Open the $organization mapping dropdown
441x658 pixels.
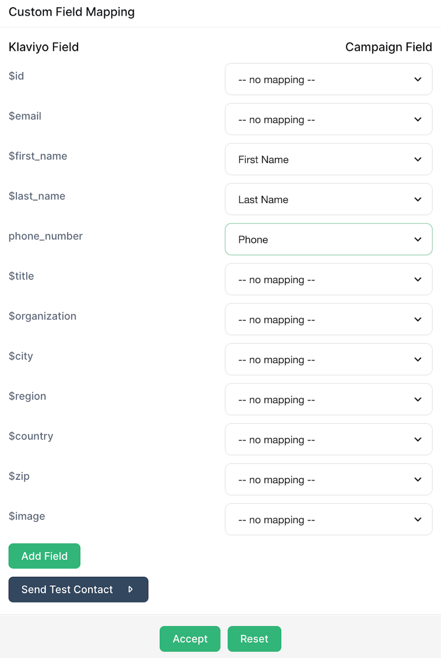(x=328, y=319)
